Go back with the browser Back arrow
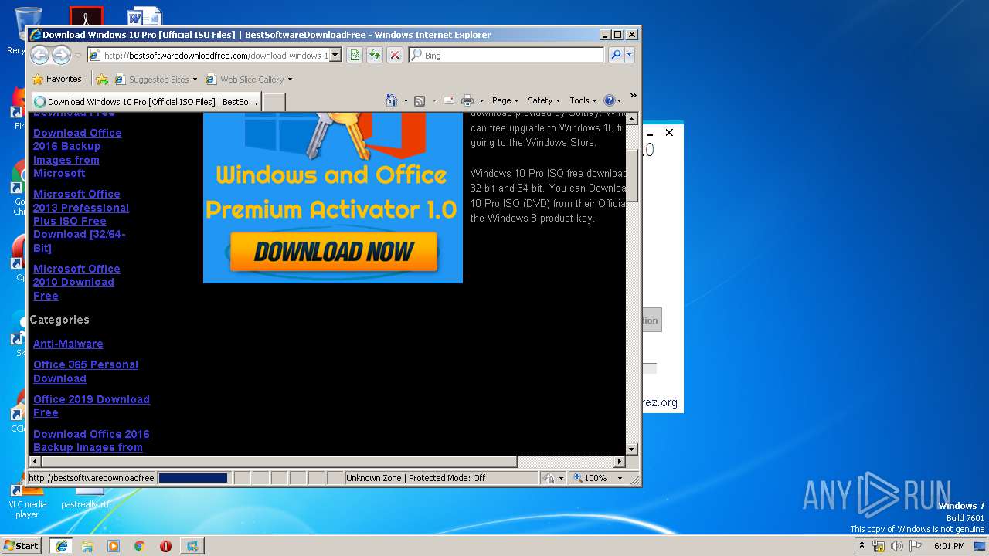 pyautogui.click(x=39, y=55)
